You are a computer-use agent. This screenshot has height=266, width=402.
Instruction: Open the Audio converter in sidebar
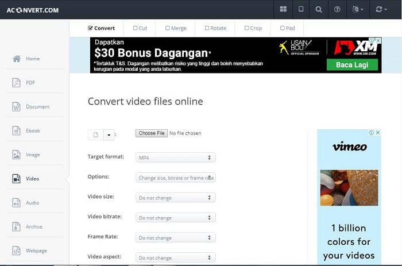click(x=32, y=203)
